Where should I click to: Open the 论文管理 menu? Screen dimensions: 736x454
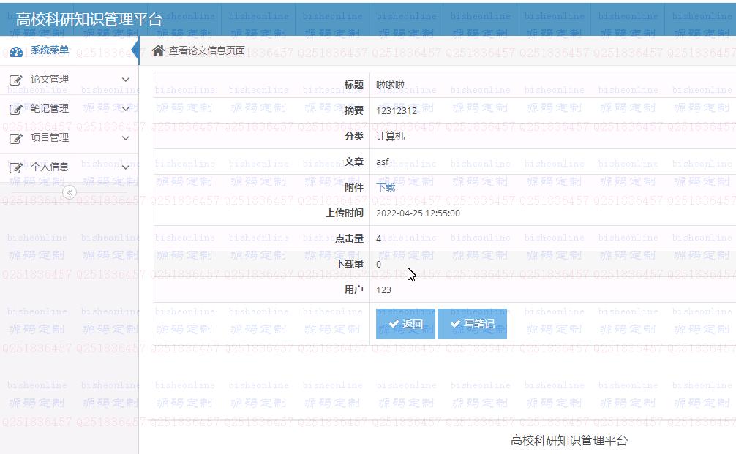(x=69, y=80)
